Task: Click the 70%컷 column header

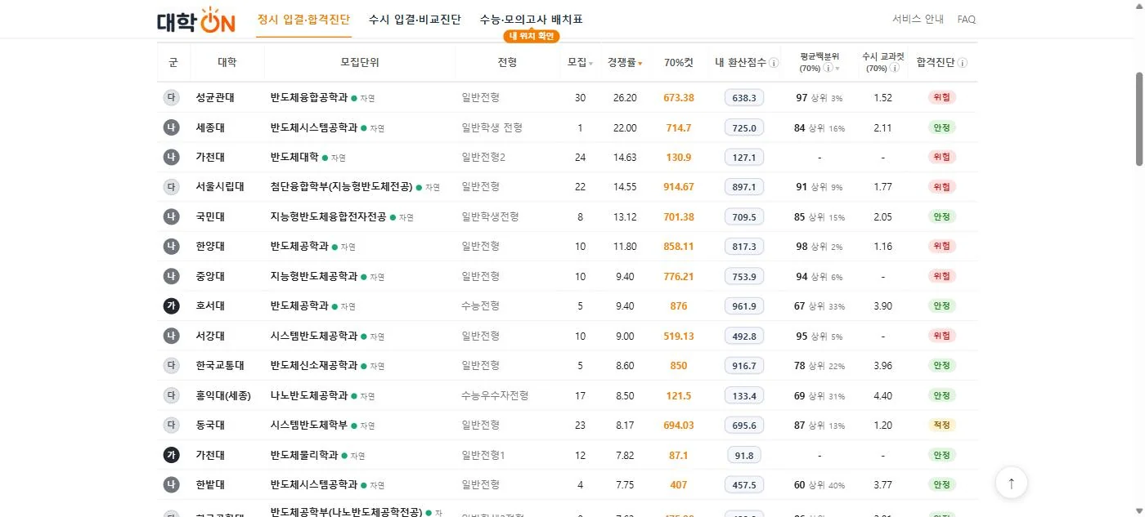Action: [x=679, y=63]
